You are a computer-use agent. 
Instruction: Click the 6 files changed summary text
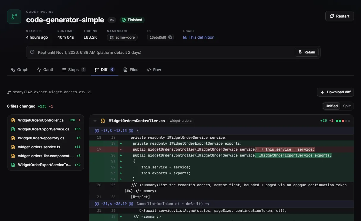click(x=21, y=106)
